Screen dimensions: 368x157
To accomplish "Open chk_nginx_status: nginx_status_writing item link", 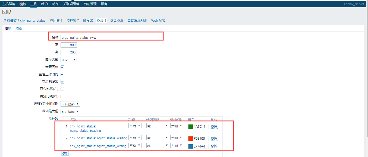I will pyautogui.click(x=98, y=146).
